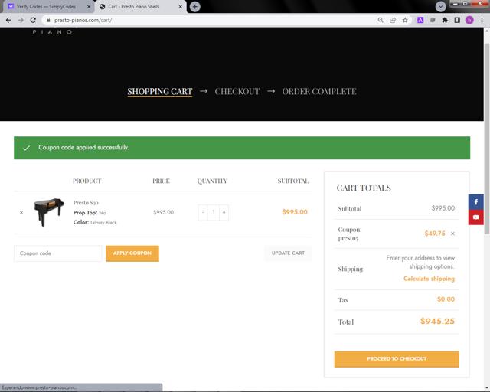Click the Coupon code input field
The image size is (490, 392).
[x=58, y=253]
